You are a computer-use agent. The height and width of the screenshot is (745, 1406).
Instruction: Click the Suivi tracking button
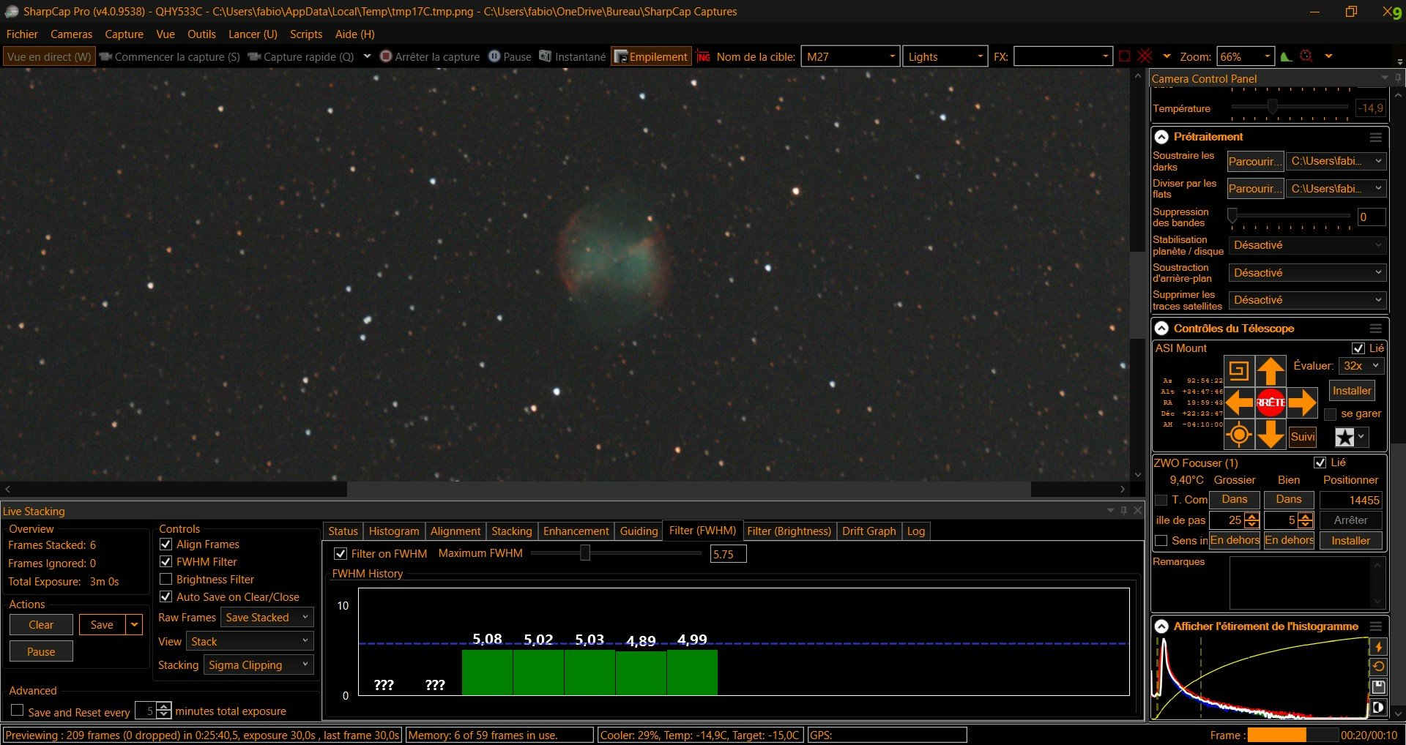(1303, 437)
